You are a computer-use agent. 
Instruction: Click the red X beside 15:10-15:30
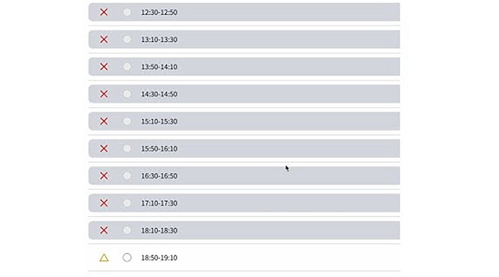tap(104, 121)
